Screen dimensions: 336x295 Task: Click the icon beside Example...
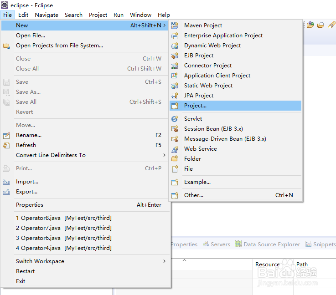click(175, 182)
